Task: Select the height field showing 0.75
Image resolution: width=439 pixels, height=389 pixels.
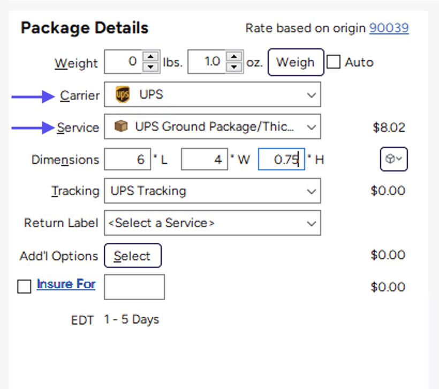Action: (x=281, y=159)
